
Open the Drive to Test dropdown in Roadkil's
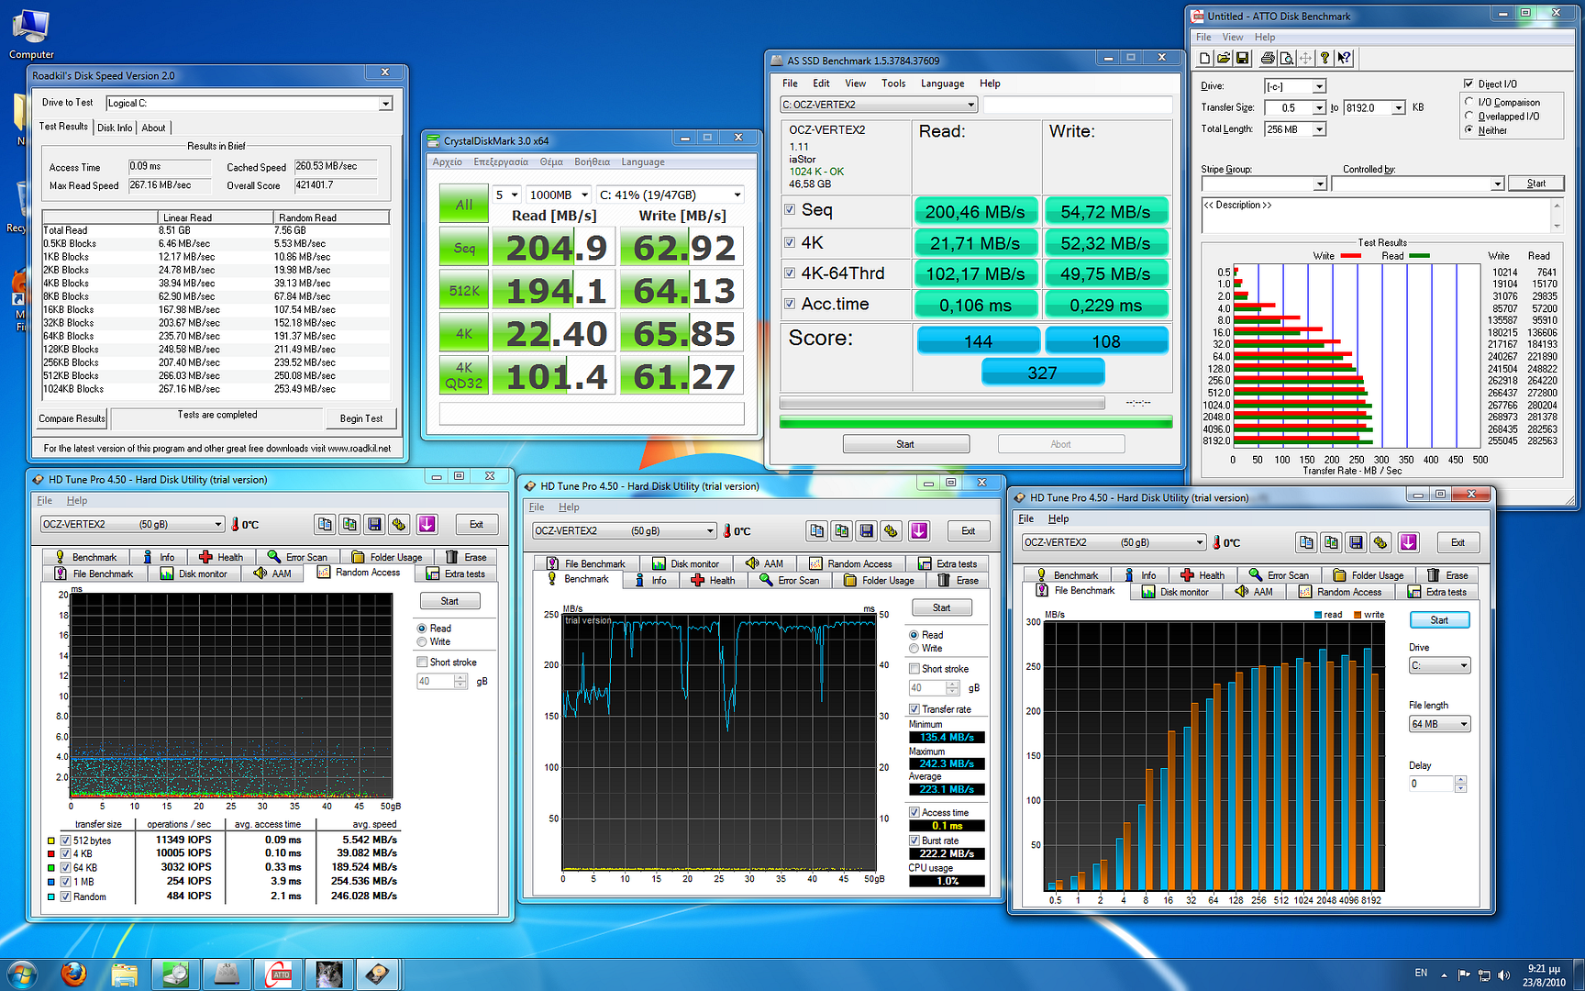point(386,103)
